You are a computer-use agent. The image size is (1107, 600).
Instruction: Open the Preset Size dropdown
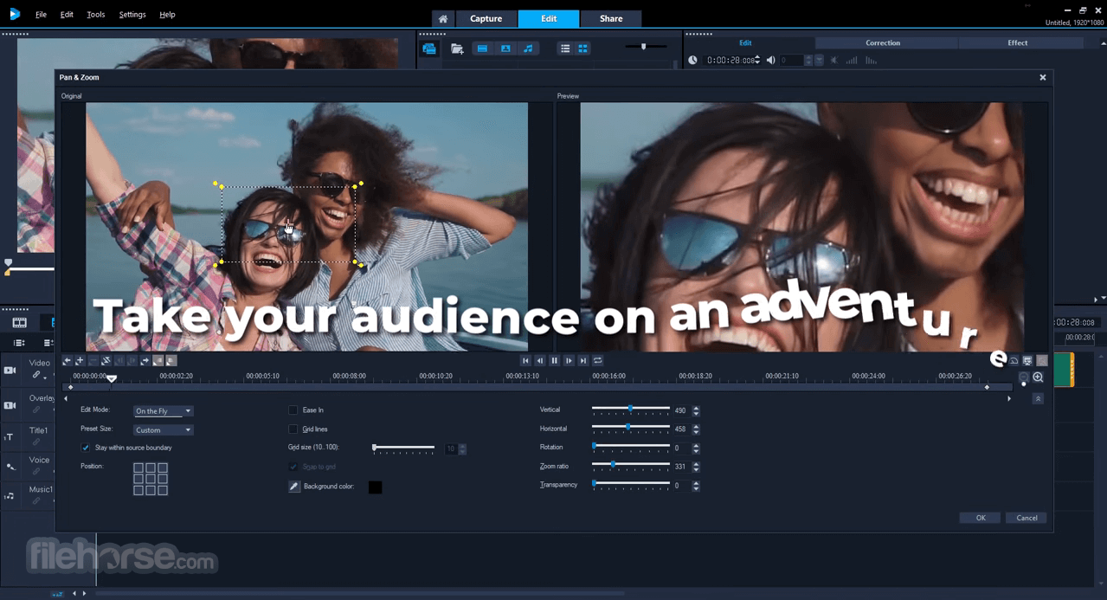(164, 429)
